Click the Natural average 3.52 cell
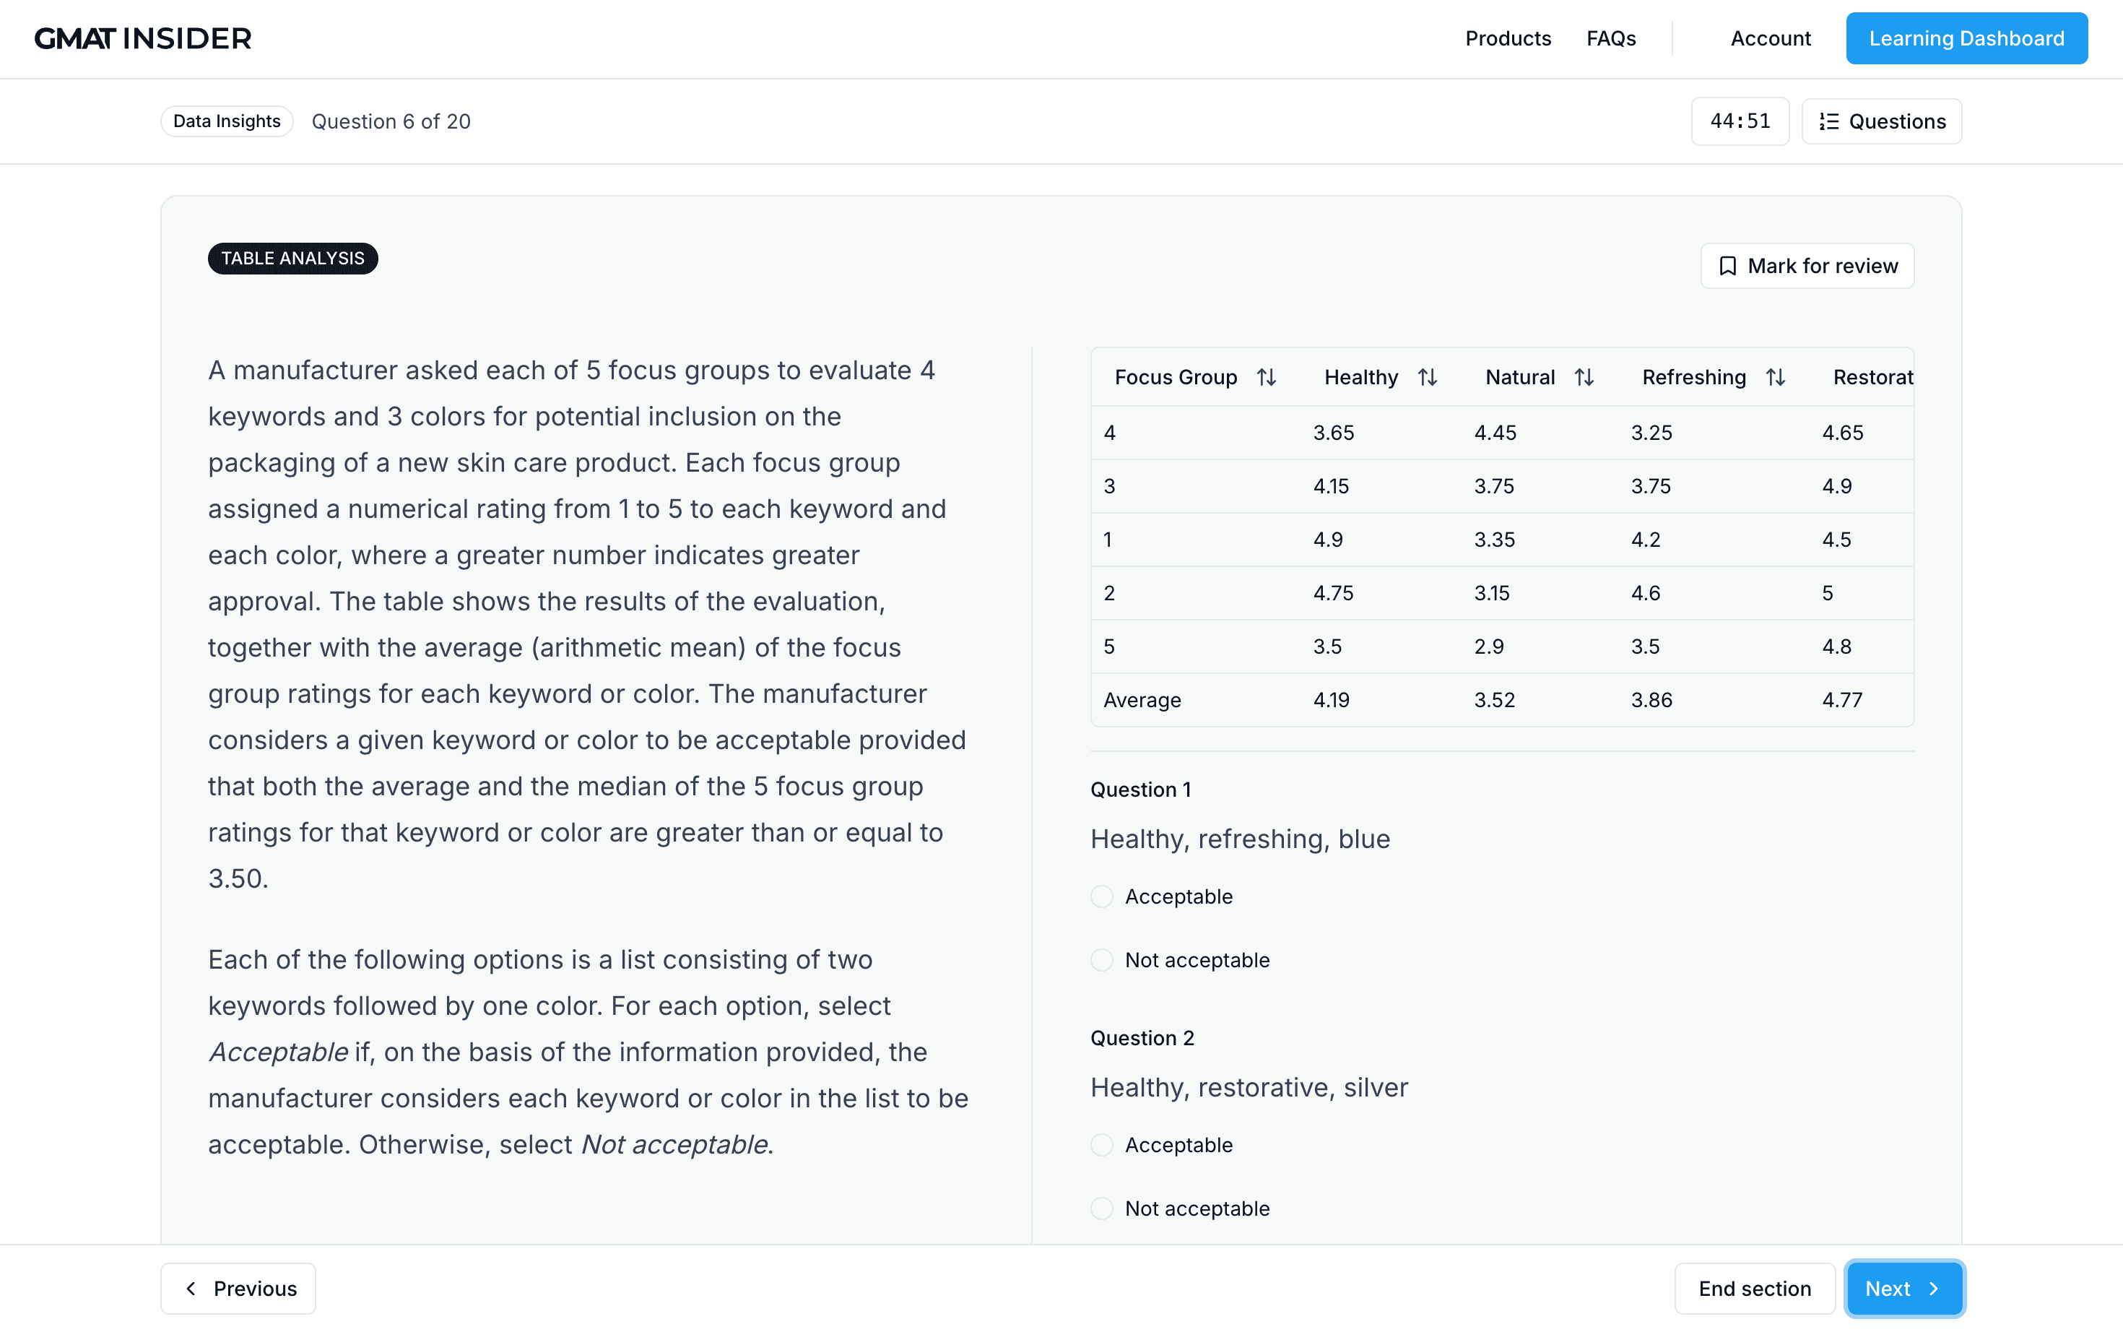 coord(1494,699)
